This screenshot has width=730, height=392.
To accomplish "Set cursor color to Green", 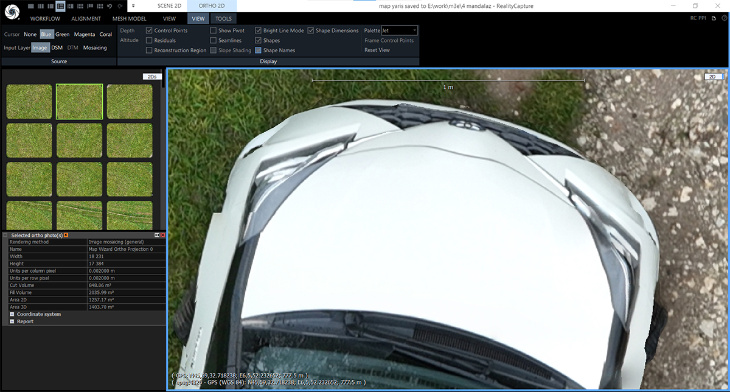I will pos(63,34).
